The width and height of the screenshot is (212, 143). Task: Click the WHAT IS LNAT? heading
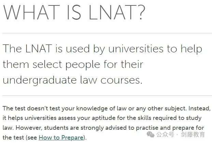click(x=74, y=12)
